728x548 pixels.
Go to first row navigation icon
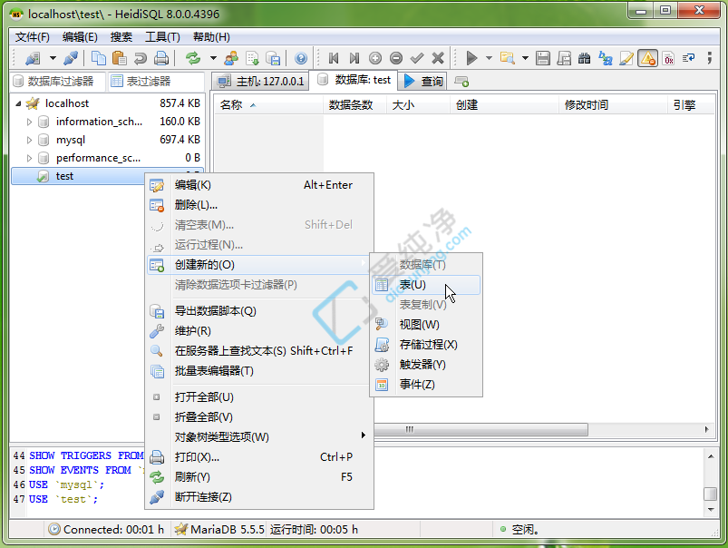coord(334,58)
